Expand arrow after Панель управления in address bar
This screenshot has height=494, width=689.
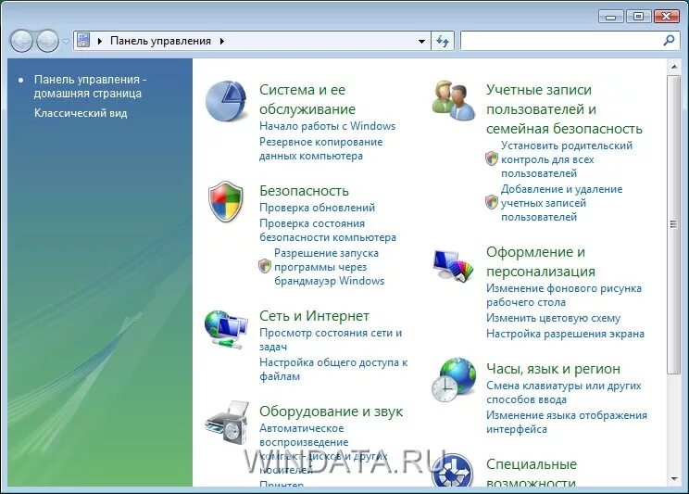click(222, 41)
